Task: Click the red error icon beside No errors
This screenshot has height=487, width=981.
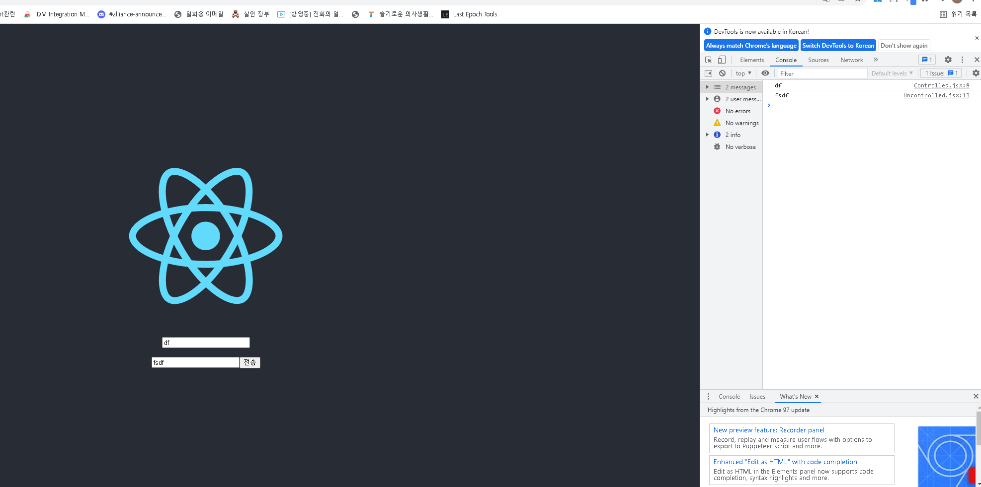Action: click(x=717, y=111)
